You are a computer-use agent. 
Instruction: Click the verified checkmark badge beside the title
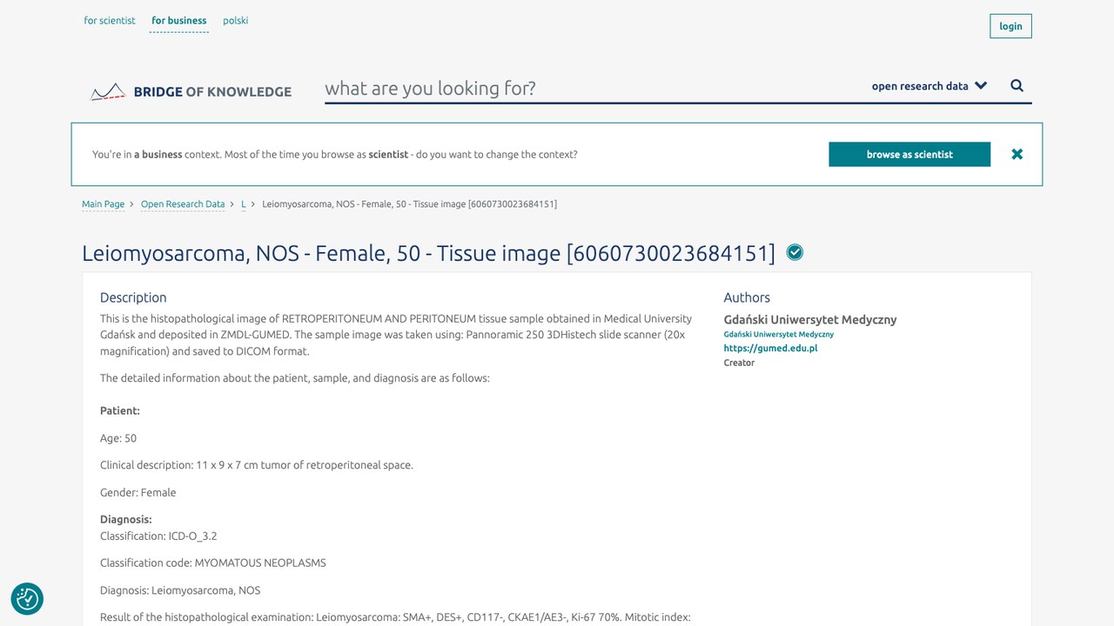[795, 252]
